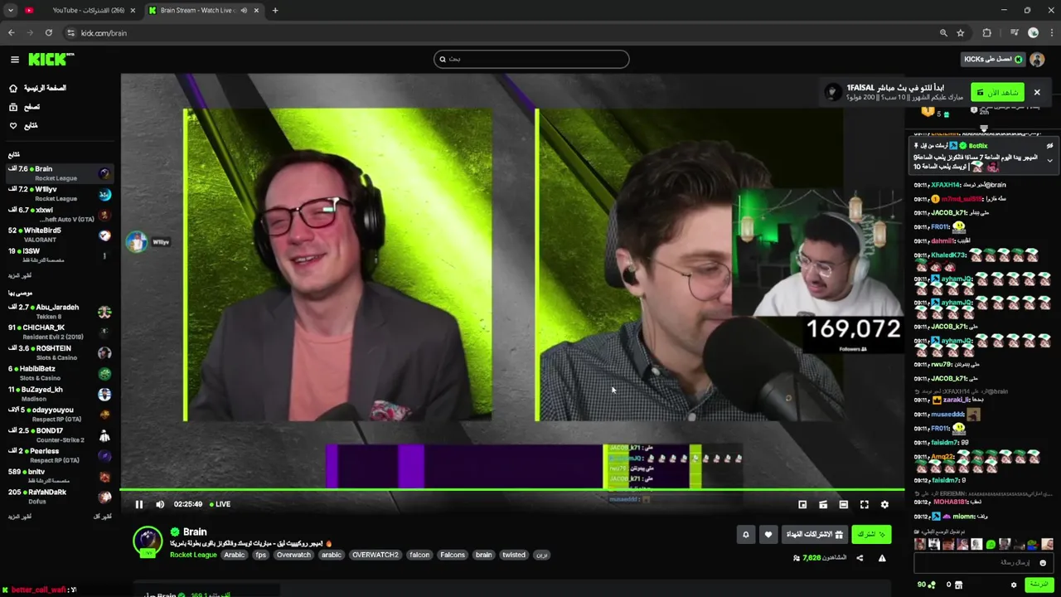Jump to LIVE indicator

click(x=220, y=504)
